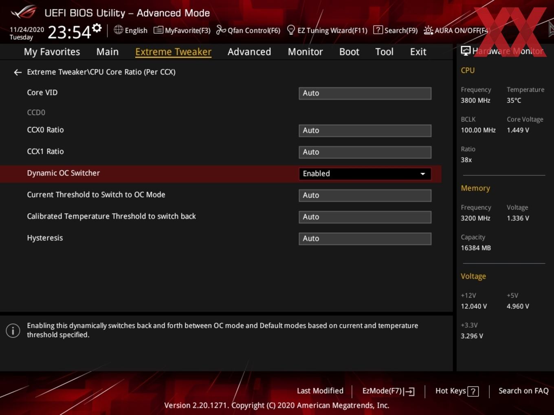Click the Search(F9) question mark icon
554x415 pixels.
[378, 30]
